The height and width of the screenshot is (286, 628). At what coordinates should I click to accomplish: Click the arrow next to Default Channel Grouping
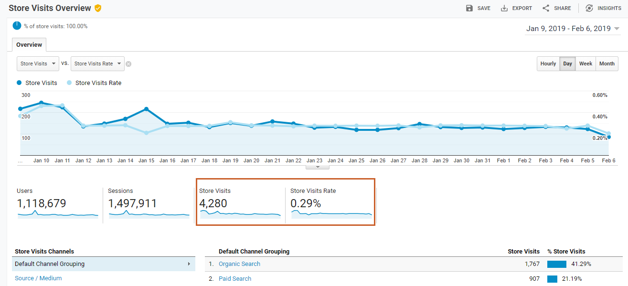189,264
